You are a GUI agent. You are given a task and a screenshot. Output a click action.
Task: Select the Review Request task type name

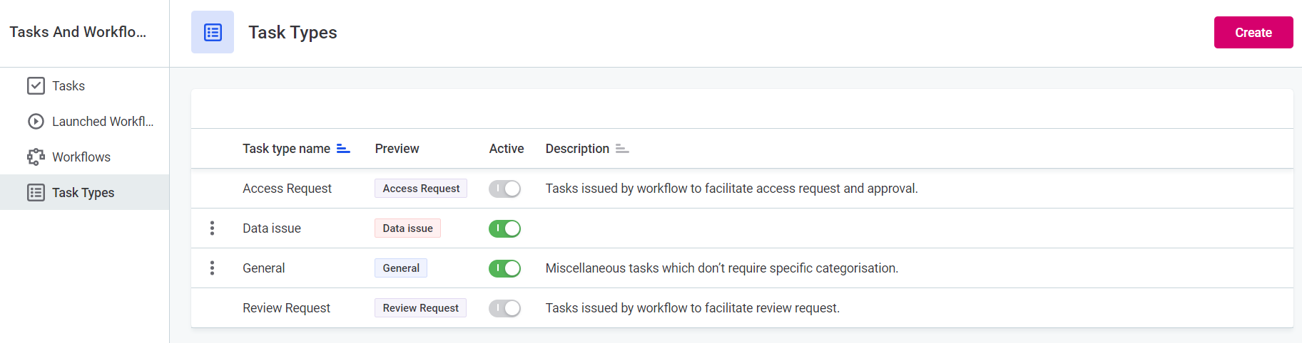[286, 308]
